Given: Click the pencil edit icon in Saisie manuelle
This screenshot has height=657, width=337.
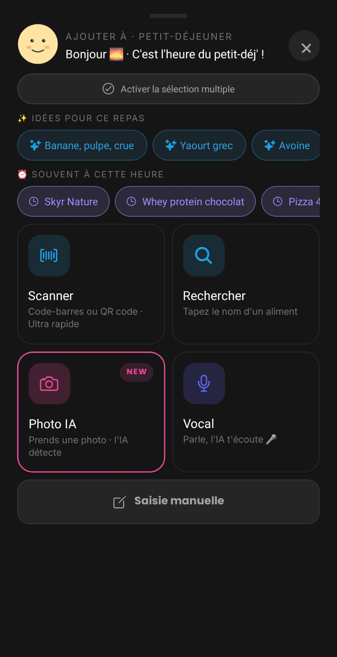Looking at the screenshot, I should point(120,502).
